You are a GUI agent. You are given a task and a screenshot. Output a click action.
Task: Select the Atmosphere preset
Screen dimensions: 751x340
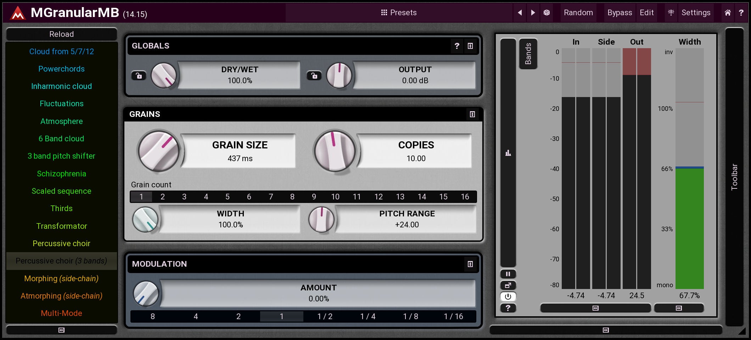coord(61,121)
